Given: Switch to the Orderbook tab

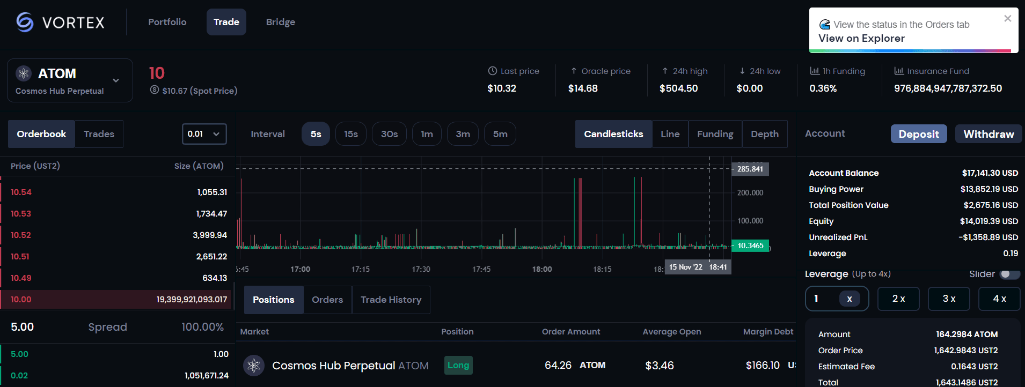Looking at the screenshot, I should 41,134.
